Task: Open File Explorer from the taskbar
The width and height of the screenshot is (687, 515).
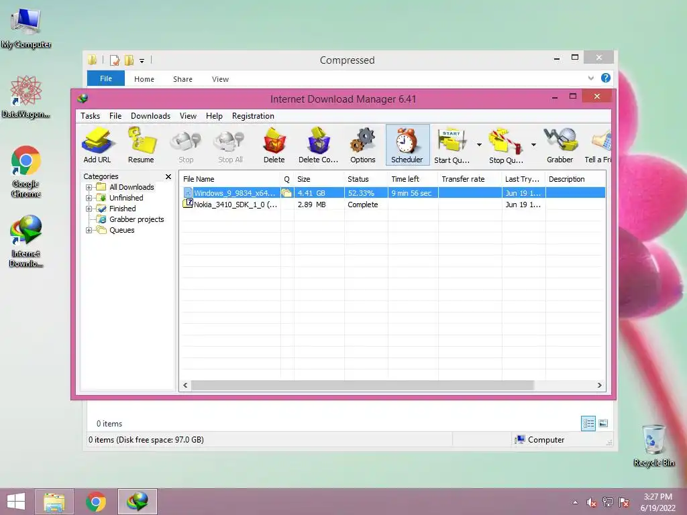Action: click(54, 502)
